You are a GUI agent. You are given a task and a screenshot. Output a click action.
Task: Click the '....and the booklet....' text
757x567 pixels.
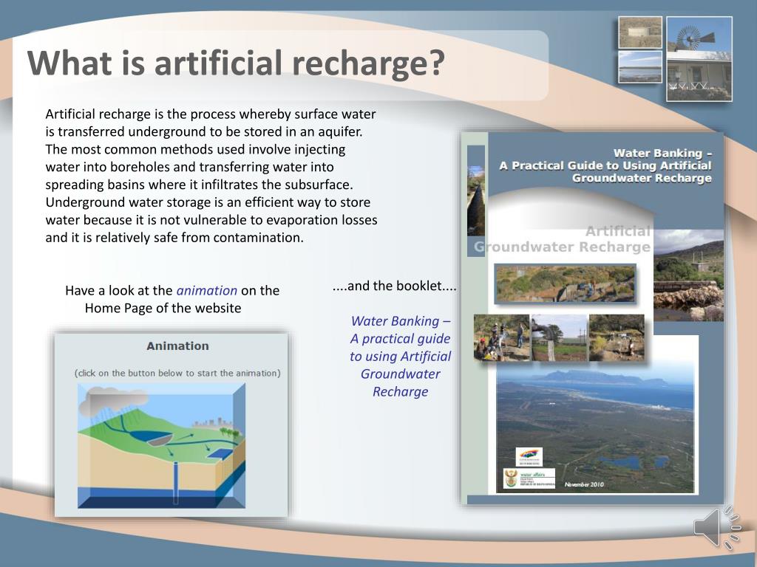[x=395, y=286]
